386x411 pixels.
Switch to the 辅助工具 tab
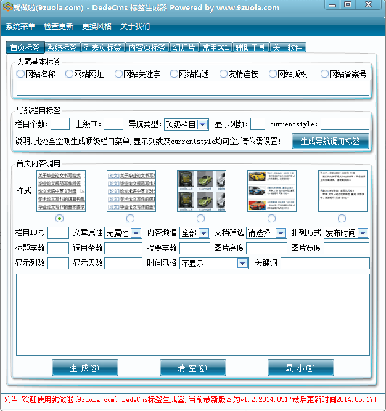click(x=251, y=47)
